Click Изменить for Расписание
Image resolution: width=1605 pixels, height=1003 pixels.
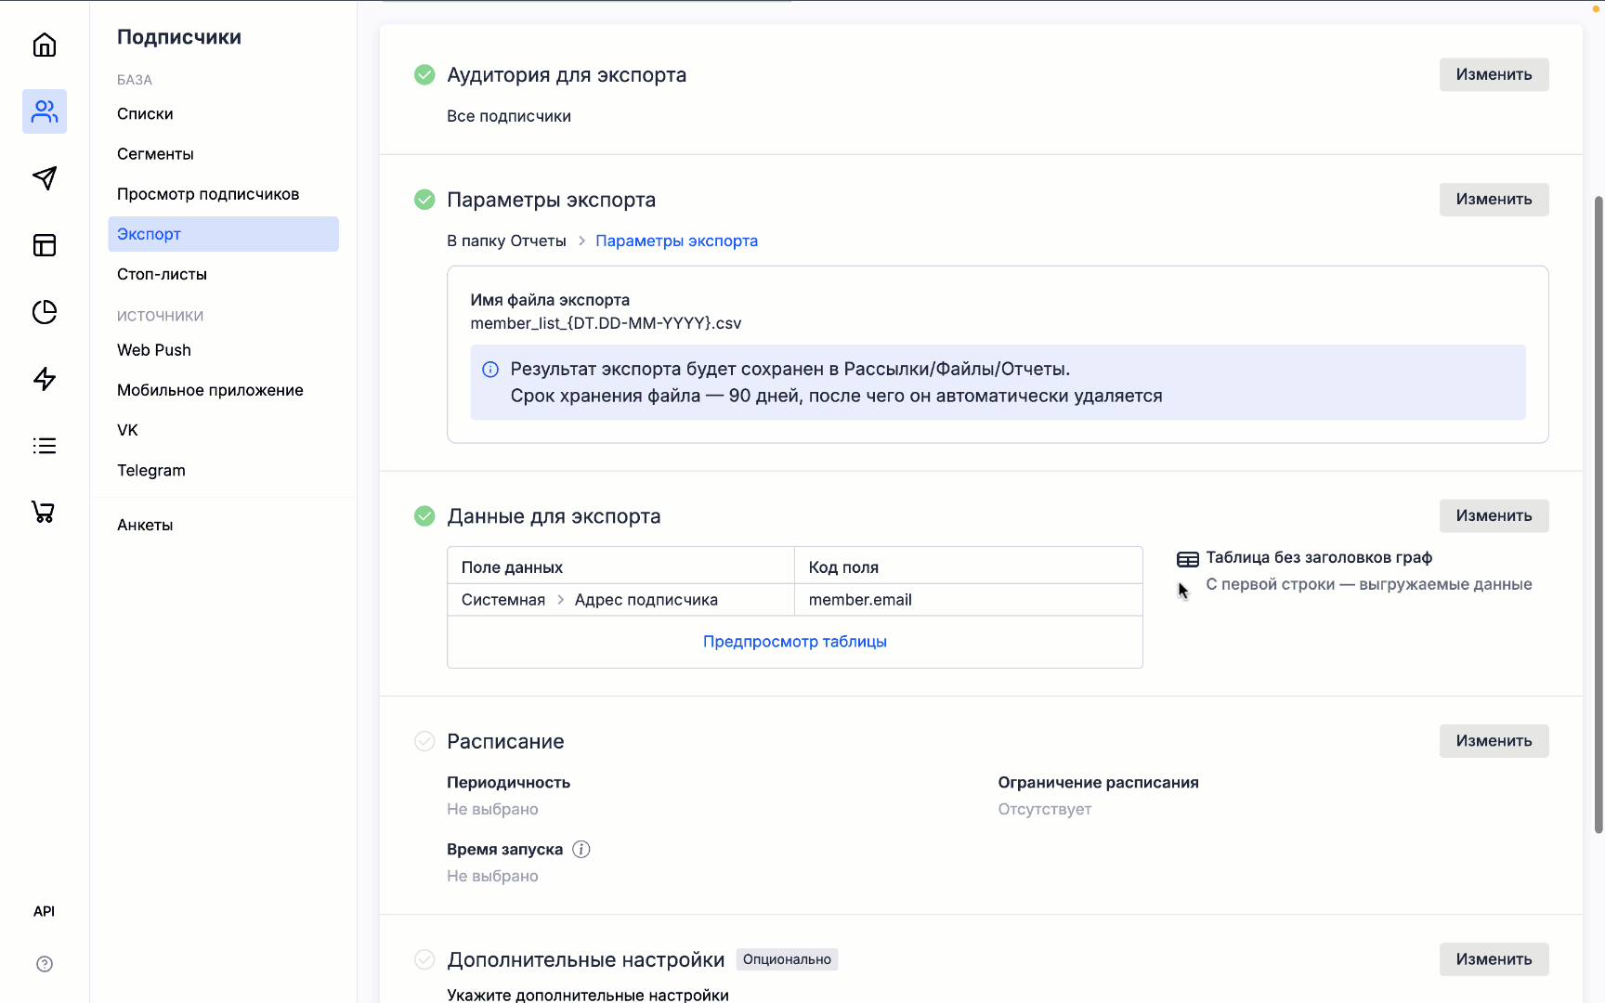1494,741
